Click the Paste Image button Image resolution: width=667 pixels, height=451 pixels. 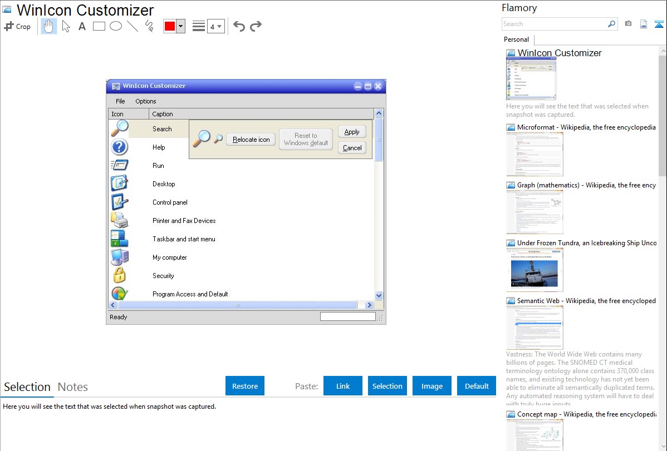coord(431,386)
